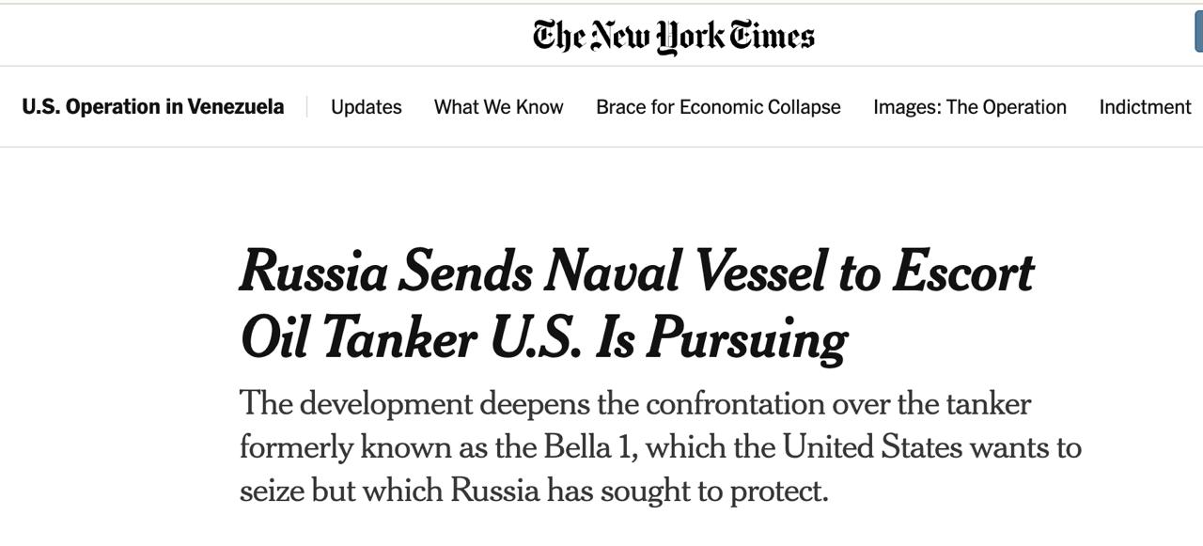The image size is (1203, 546).
Task: Click the word Escort in the headline
Action: click(x=962, y=272)
